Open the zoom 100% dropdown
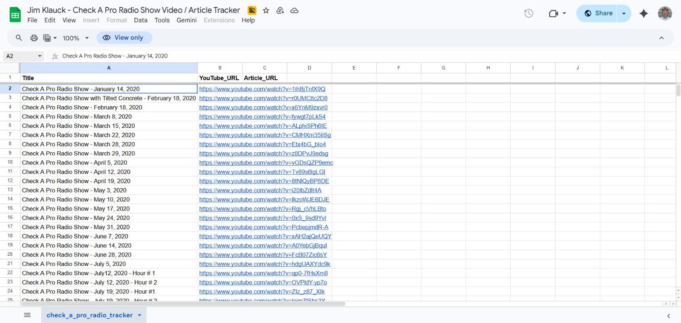The height and width of the screenshot is (323, 681). coord(75,38)
